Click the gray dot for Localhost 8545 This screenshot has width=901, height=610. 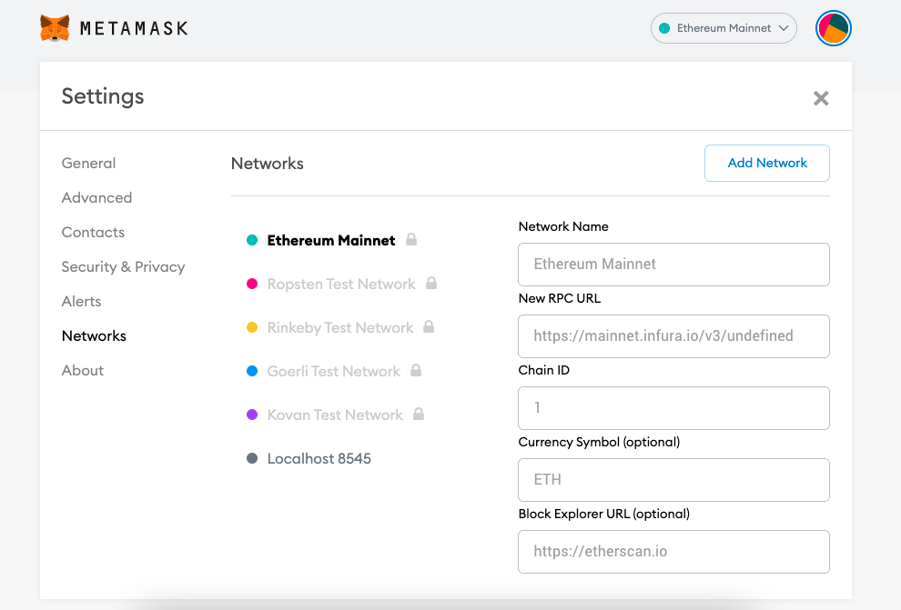coord(252,458)
